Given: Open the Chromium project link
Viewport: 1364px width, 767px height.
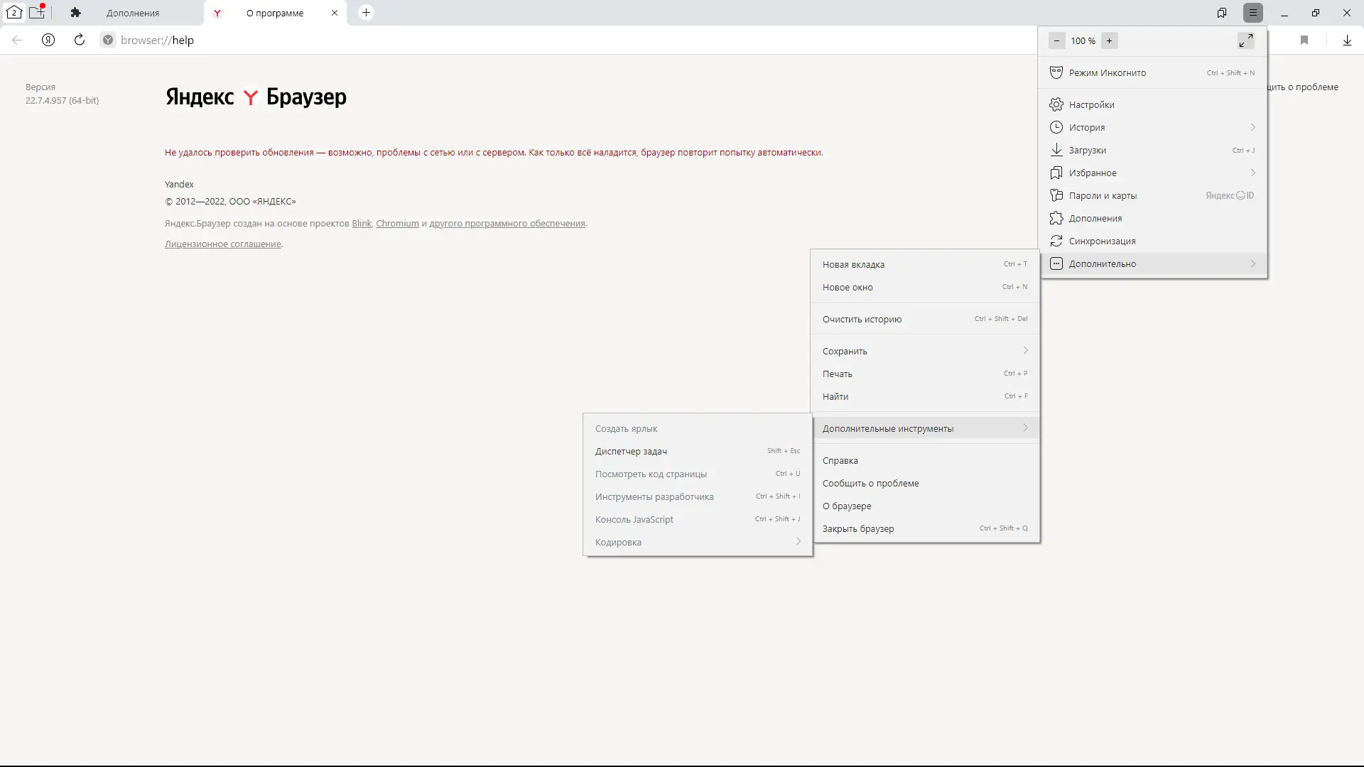Looking at the screenshot, I should coord(397,223).
